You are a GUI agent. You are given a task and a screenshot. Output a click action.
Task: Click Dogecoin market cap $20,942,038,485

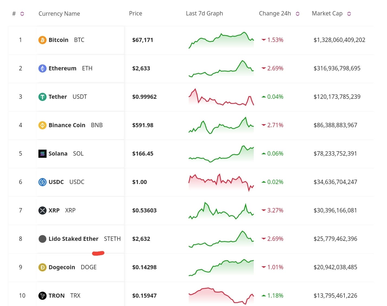tap(335, 267)
